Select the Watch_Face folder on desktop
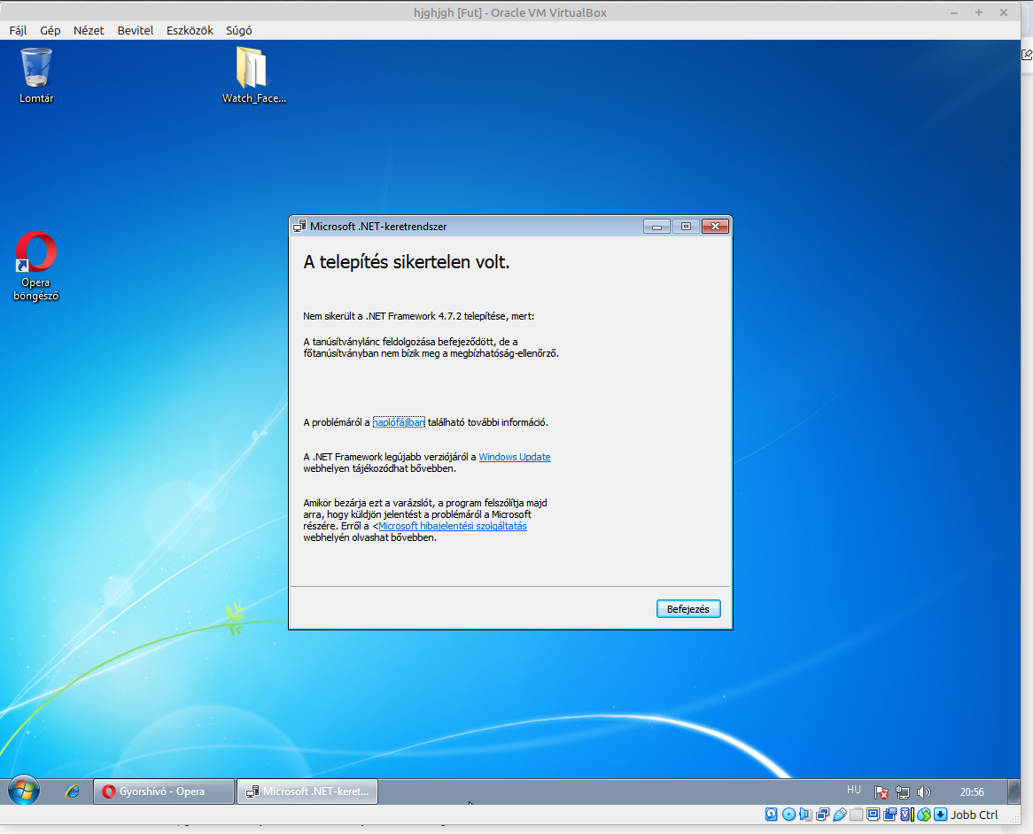Viewport: 1033px width, 834px height. (253, 75)
